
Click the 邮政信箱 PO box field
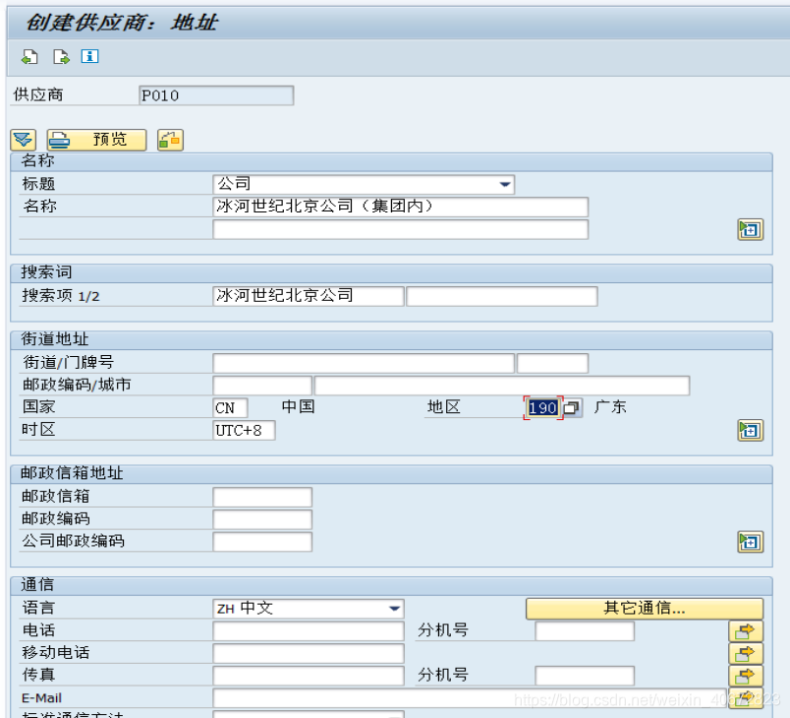click(x=262, y=497)
